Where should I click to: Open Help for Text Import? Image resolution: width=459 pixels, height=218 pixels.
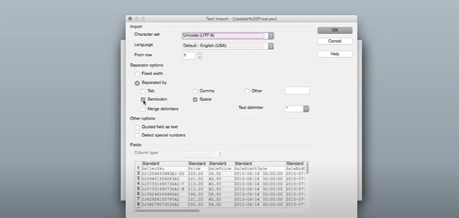pos(334,54)
